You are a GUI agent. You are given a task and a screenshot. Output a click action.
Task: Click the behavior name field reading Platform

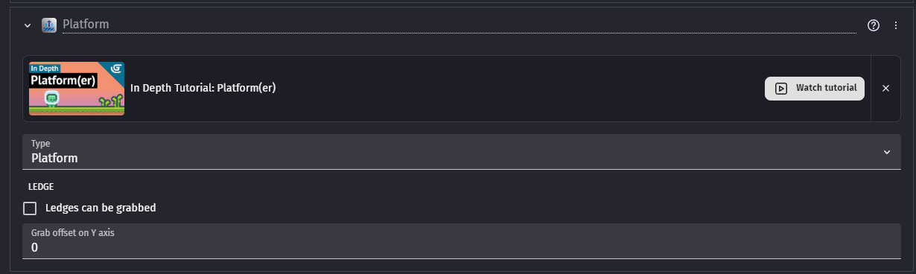(x=459, y=25)
